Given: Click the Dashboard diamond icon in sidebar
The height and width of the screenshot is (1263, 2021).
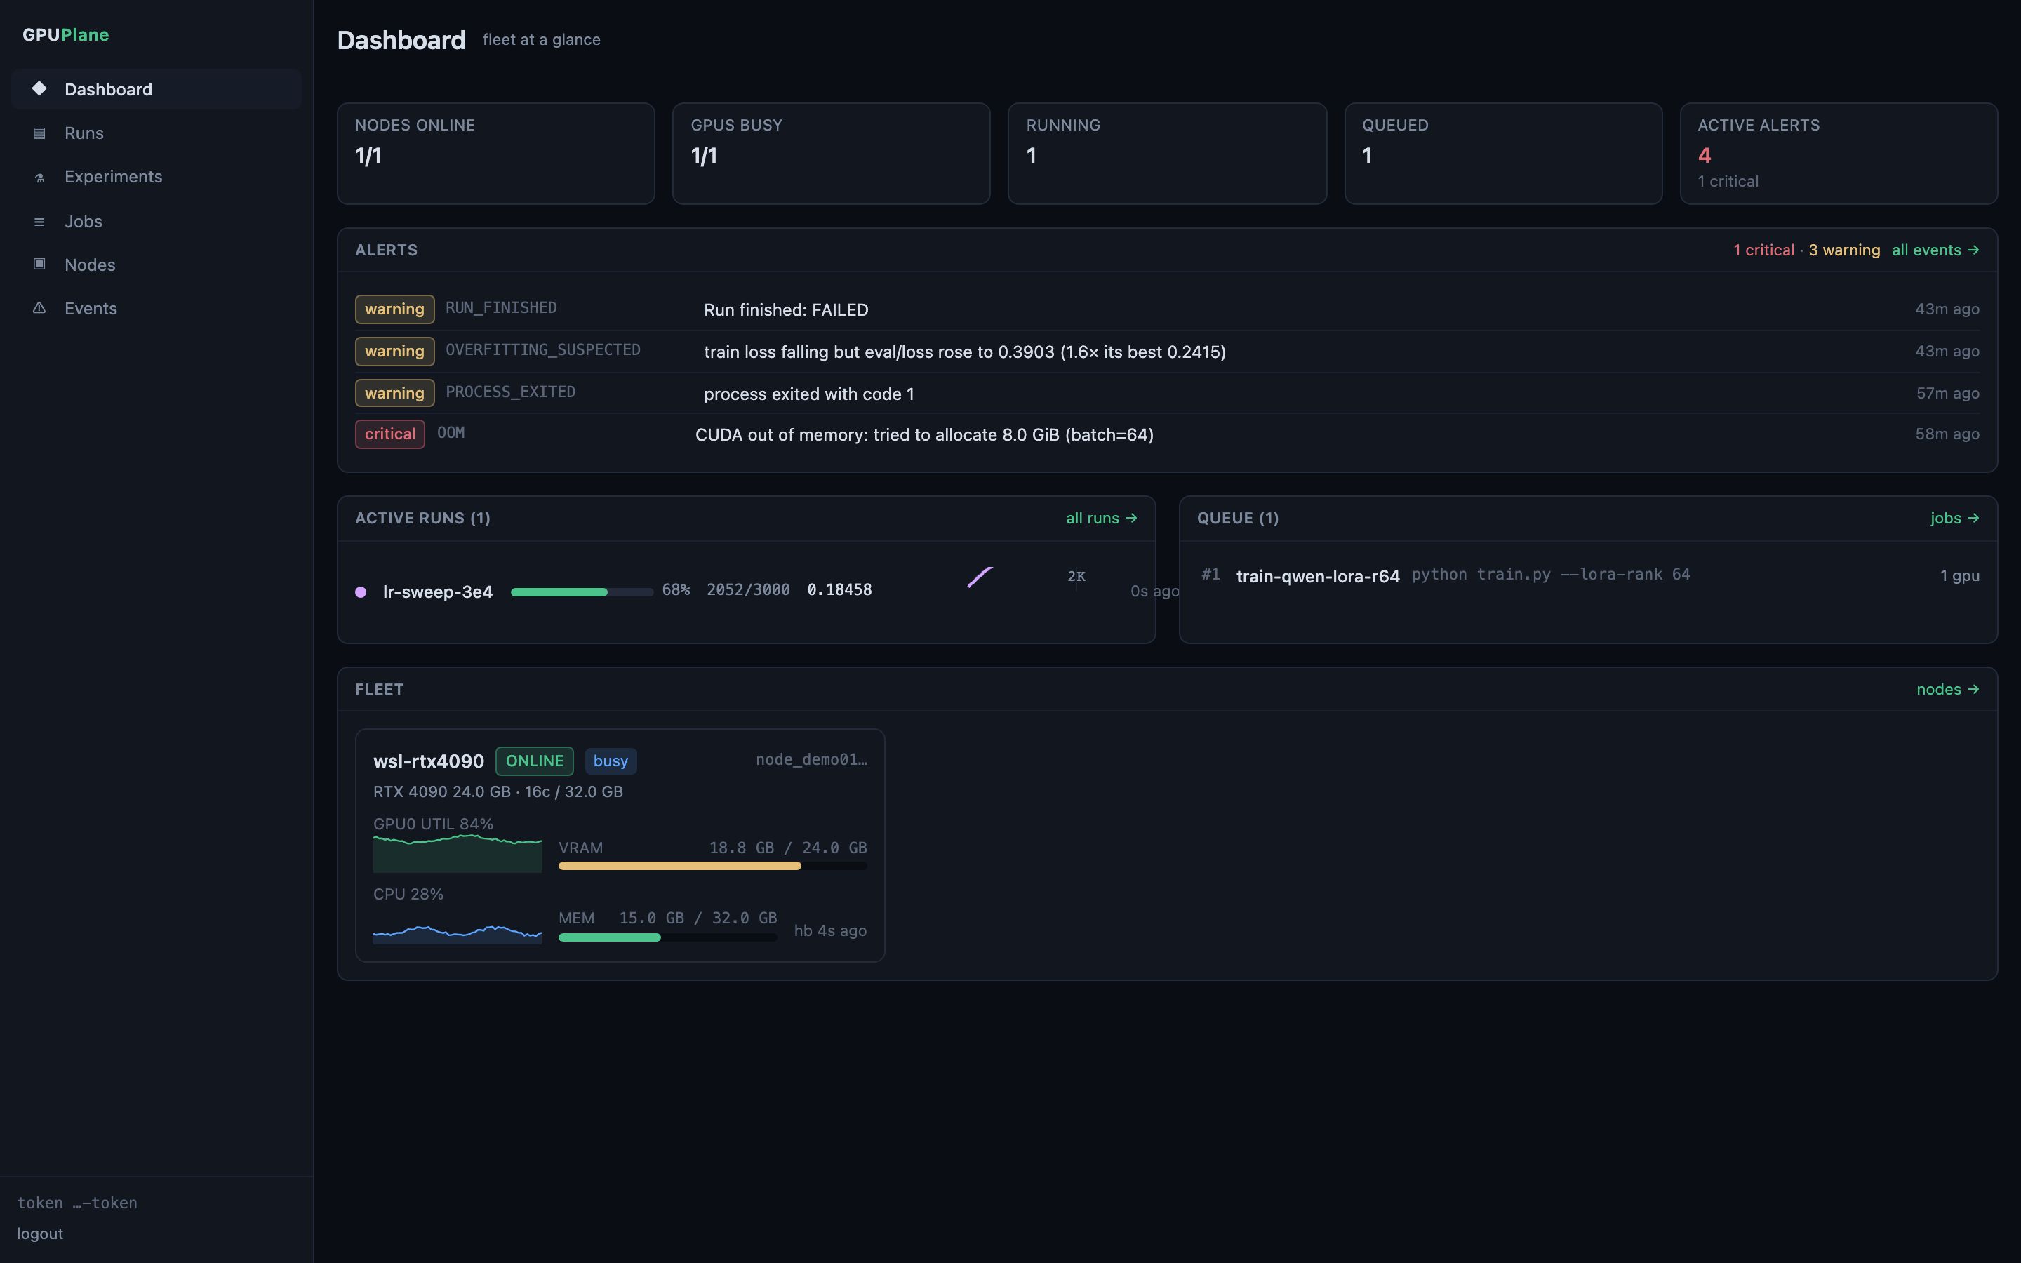Looking at the screenshot, I should (x=39, y=88).
